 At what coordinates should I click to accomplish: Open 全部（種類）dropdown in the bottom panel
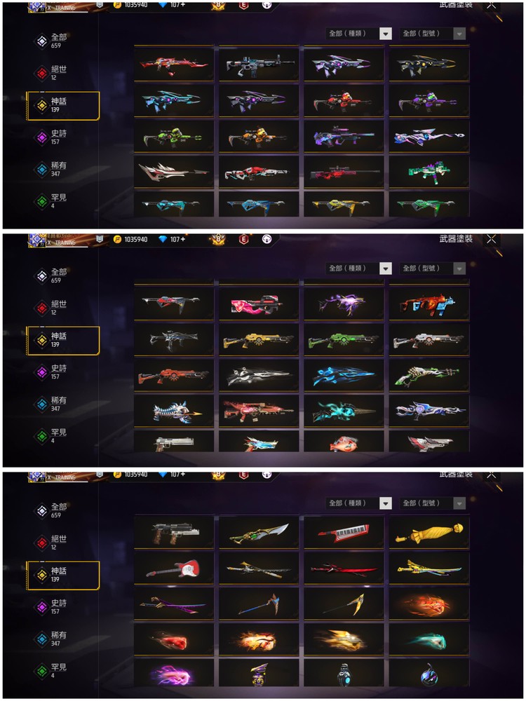(x=358, y=503)
